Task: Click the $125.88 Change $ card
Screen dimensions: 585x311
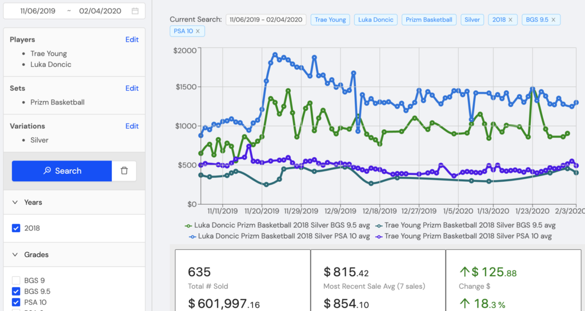Action: [514, 280]
